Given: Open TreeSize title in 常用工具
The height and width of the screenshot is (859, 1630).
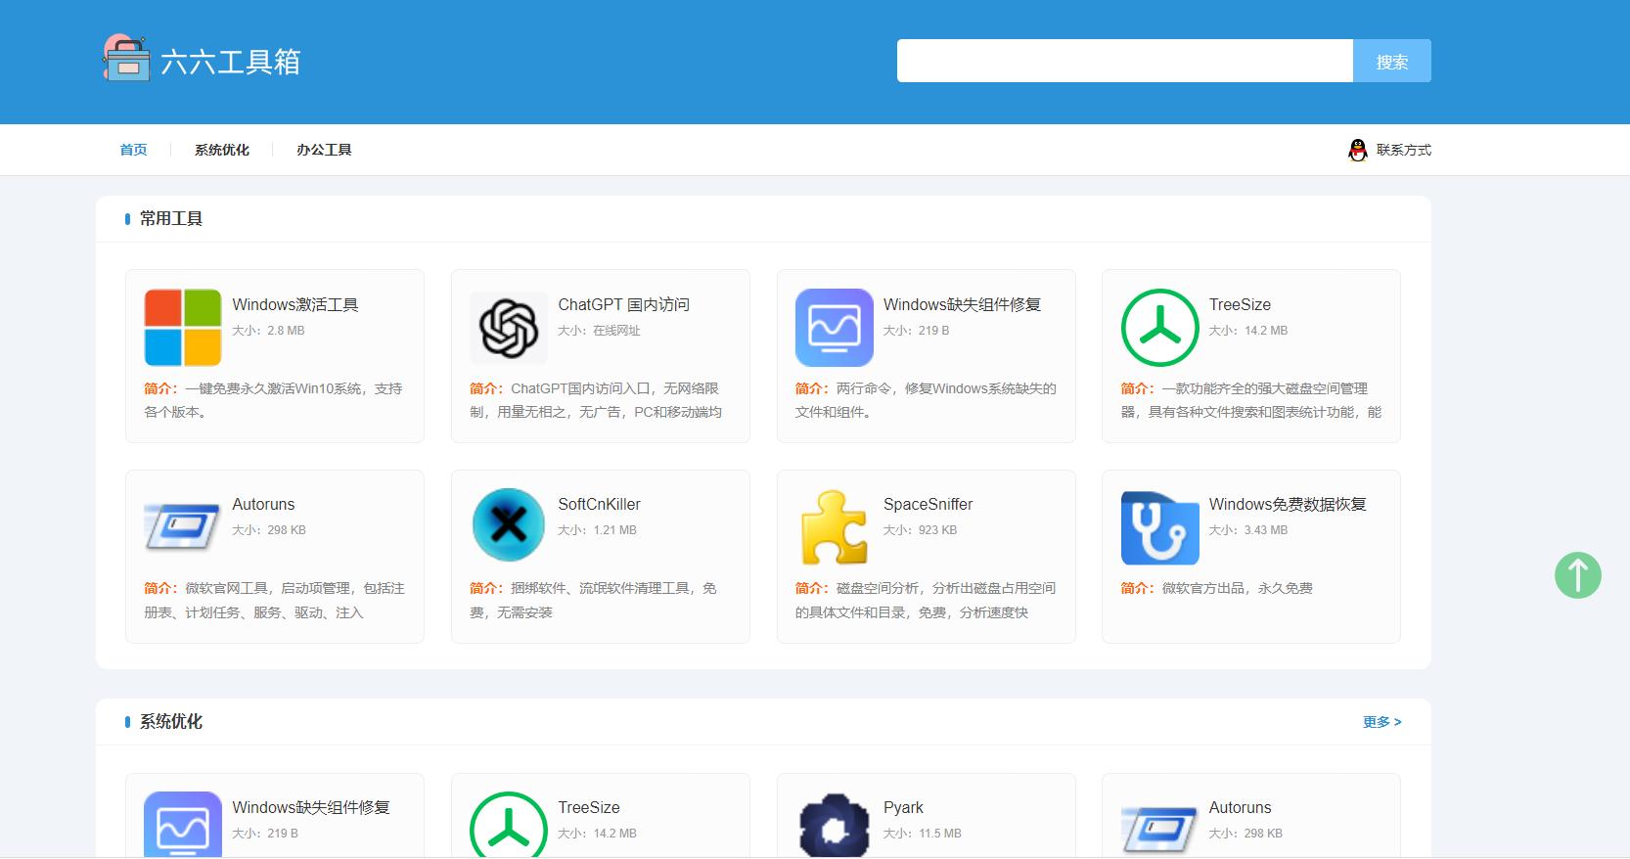Looking at the screenshot, I should tap(1240, 304).
